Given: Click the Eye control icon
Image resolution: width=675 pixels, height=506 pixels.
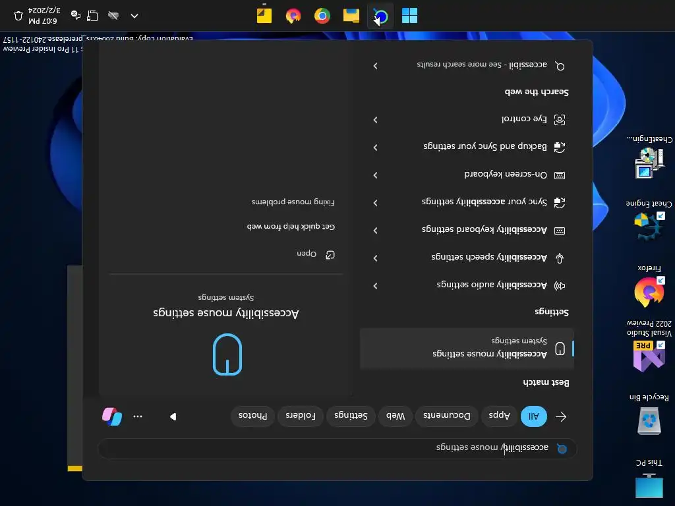Looking at the screenshot, I should click(560, 120).
